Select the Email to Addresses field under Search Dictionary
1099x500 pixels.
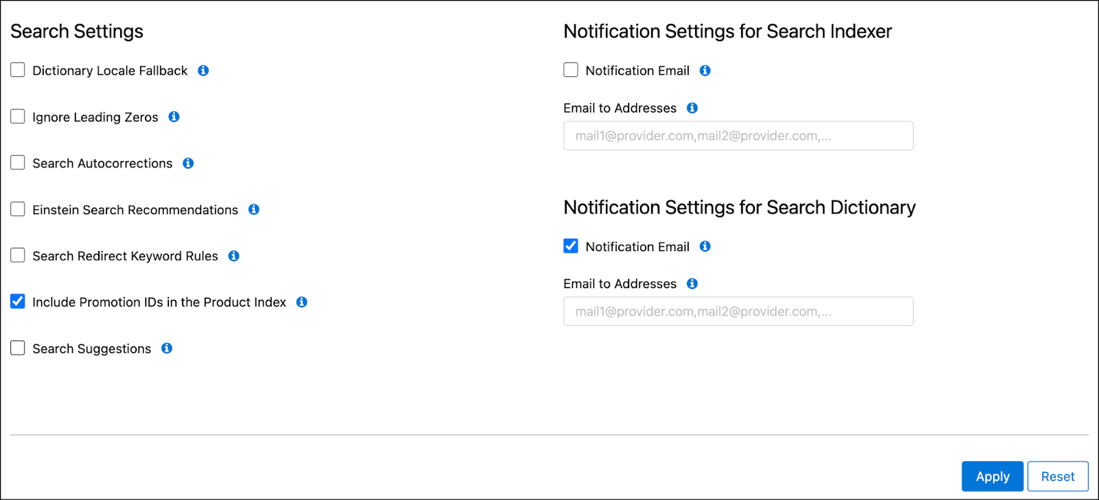[738, 311]
